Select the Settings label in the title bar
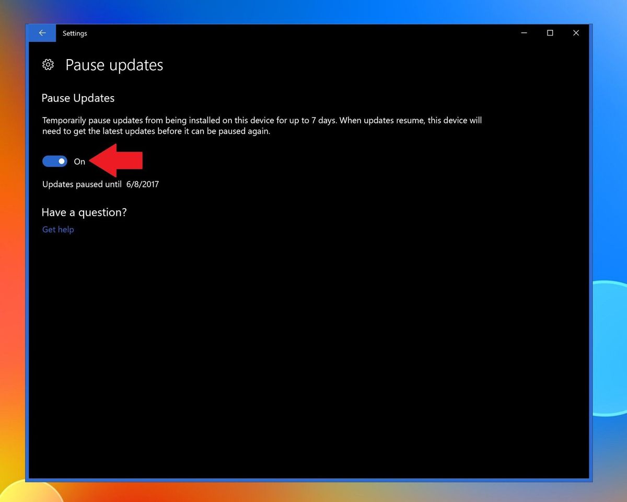The height and width of the screenshot is (502, 627). [75, 33]
